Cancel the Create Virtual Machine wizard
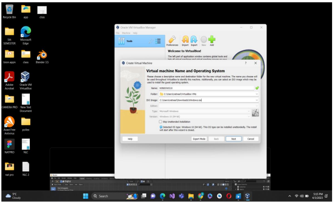 (251, 139)
